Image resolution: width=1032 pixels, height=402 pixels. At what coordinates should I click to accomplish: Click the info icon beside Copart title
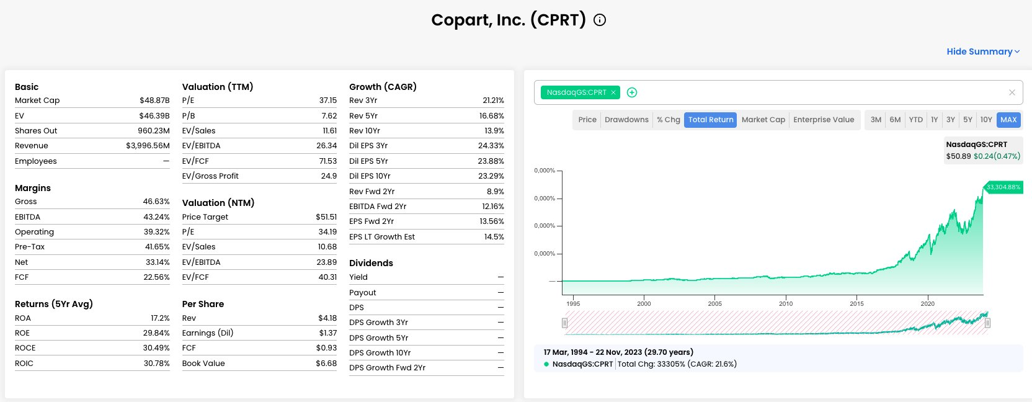[600, 20]
